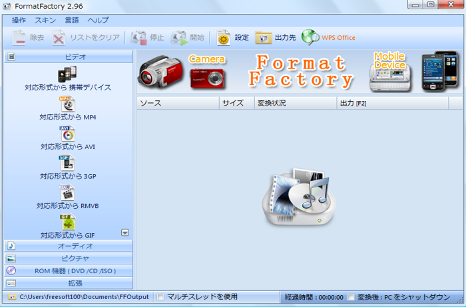
Task: Open the WPS Office link
Action: 338,38
